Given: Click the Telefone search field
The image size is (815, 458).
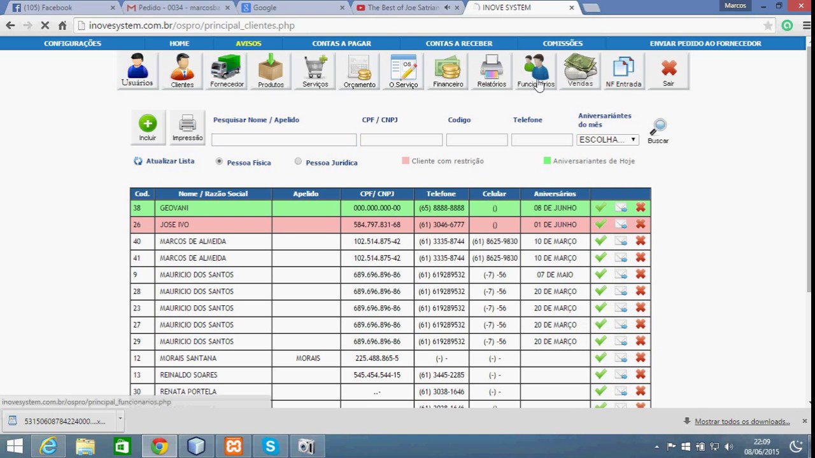Looking at the screenshot, I should tap(542, 140).
